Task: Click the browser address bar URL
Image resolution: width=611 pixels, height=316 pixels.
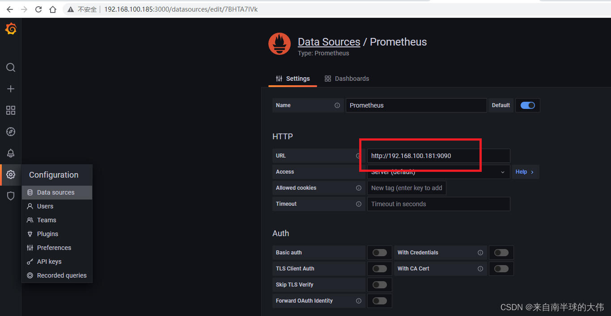Action: tap(181, 9)
